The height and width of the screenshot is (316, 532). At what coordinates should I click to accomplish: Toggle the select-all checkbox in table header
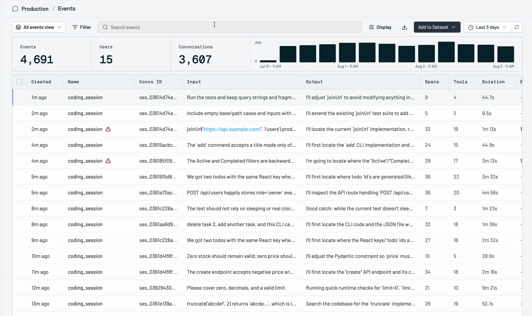pyautogui.click(x=20, y=82)
